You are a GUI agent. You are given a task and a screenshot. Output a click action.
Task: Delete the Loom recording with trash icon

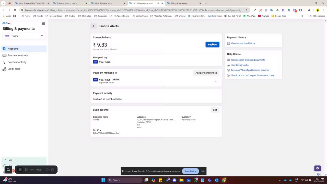pos(52,170)
